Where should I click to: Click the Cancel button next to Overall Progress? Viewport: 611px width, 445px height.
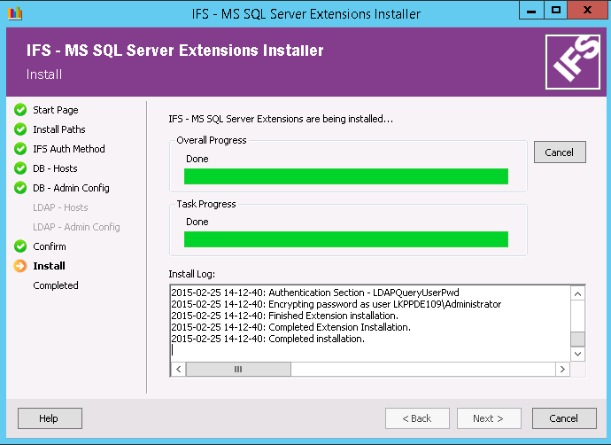(560, 152)
